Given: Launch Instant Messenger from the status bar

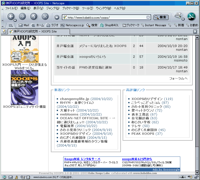Looking at the screenshot, I should click(16, 177).
